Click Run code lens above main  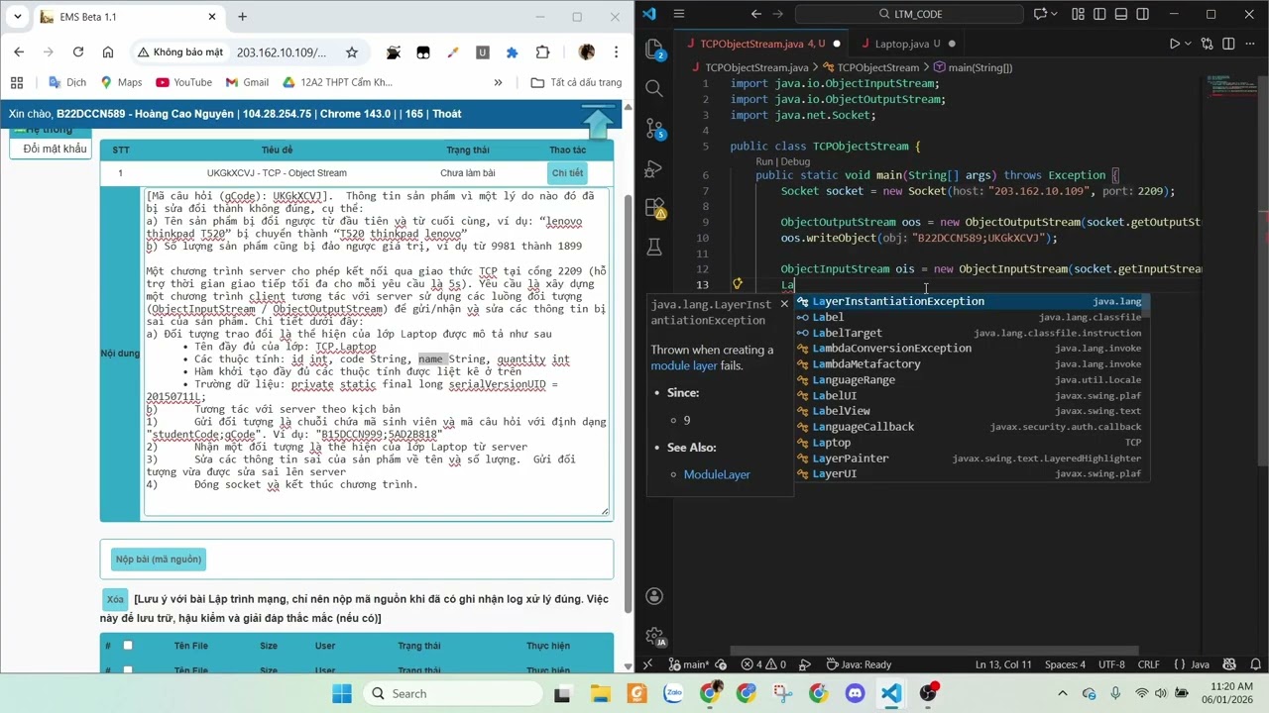click(x=763, y=161)
